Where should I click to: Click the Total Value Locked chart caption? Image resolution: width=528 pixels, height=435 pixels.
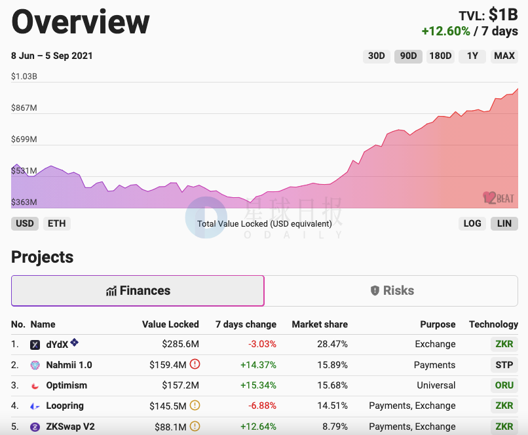[x=265, y=224]
